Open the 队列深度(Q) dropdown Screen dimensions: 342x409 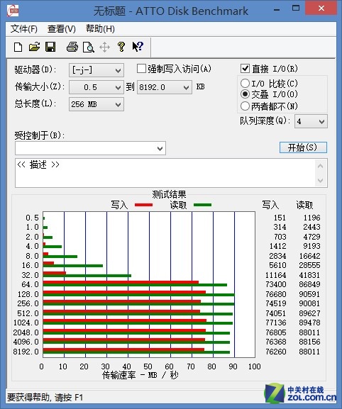click(311, 121)
